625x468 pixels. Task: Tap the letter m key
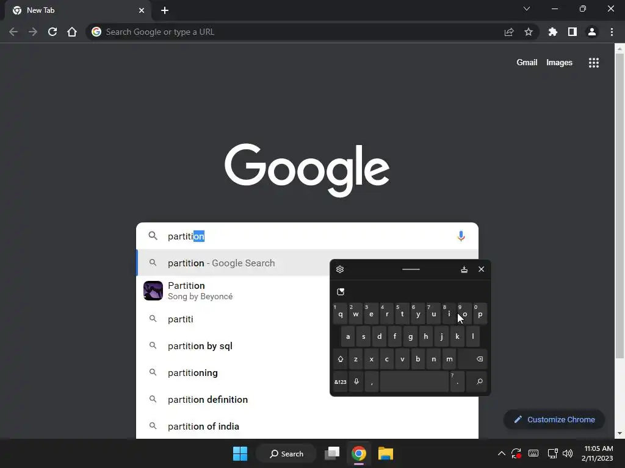449,359
